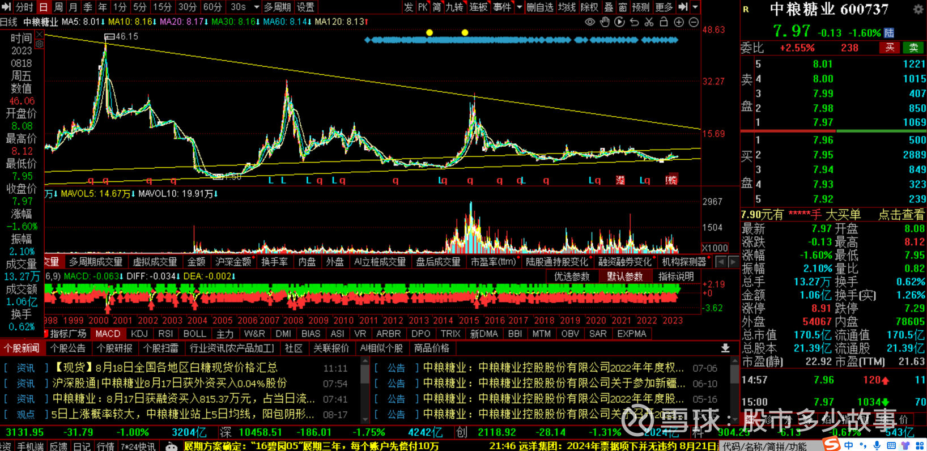
Task: Select the hand pan tool
Action: tap(605, 22)
